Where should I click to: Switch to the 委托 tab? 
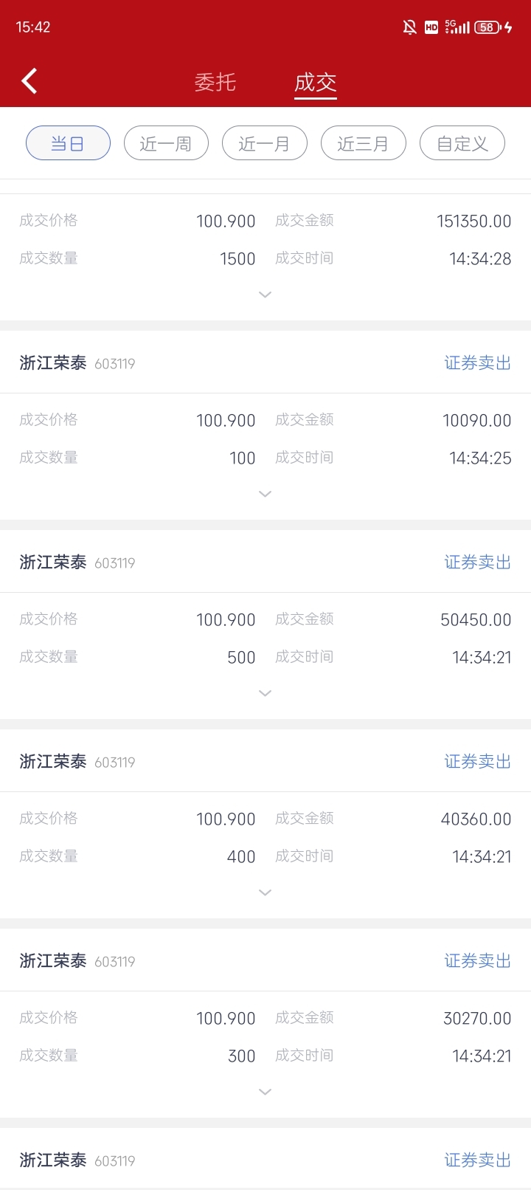click(x=215, y=82)
